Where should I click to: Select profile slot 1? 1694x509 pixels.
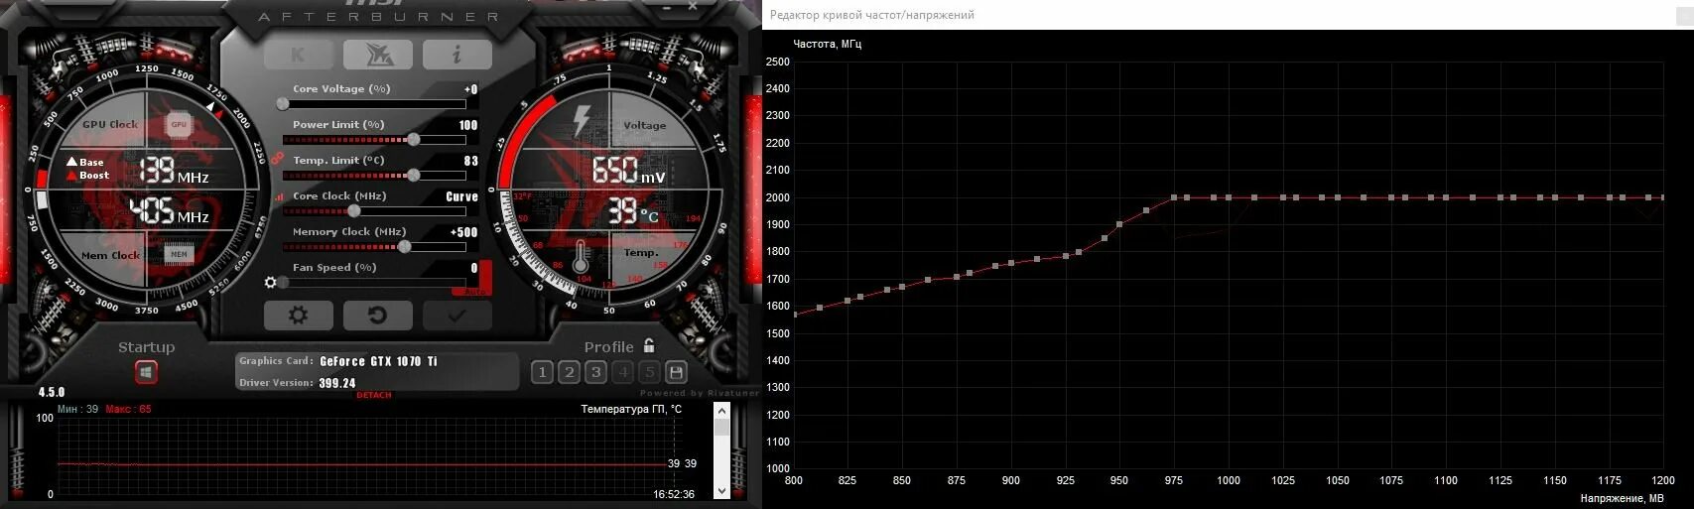click(542, 372)
